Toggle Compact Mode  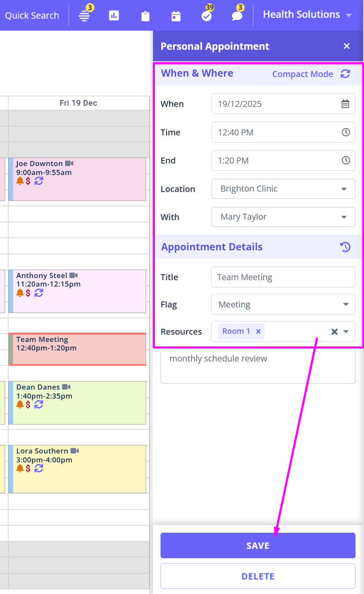click(x=302, y=74)
